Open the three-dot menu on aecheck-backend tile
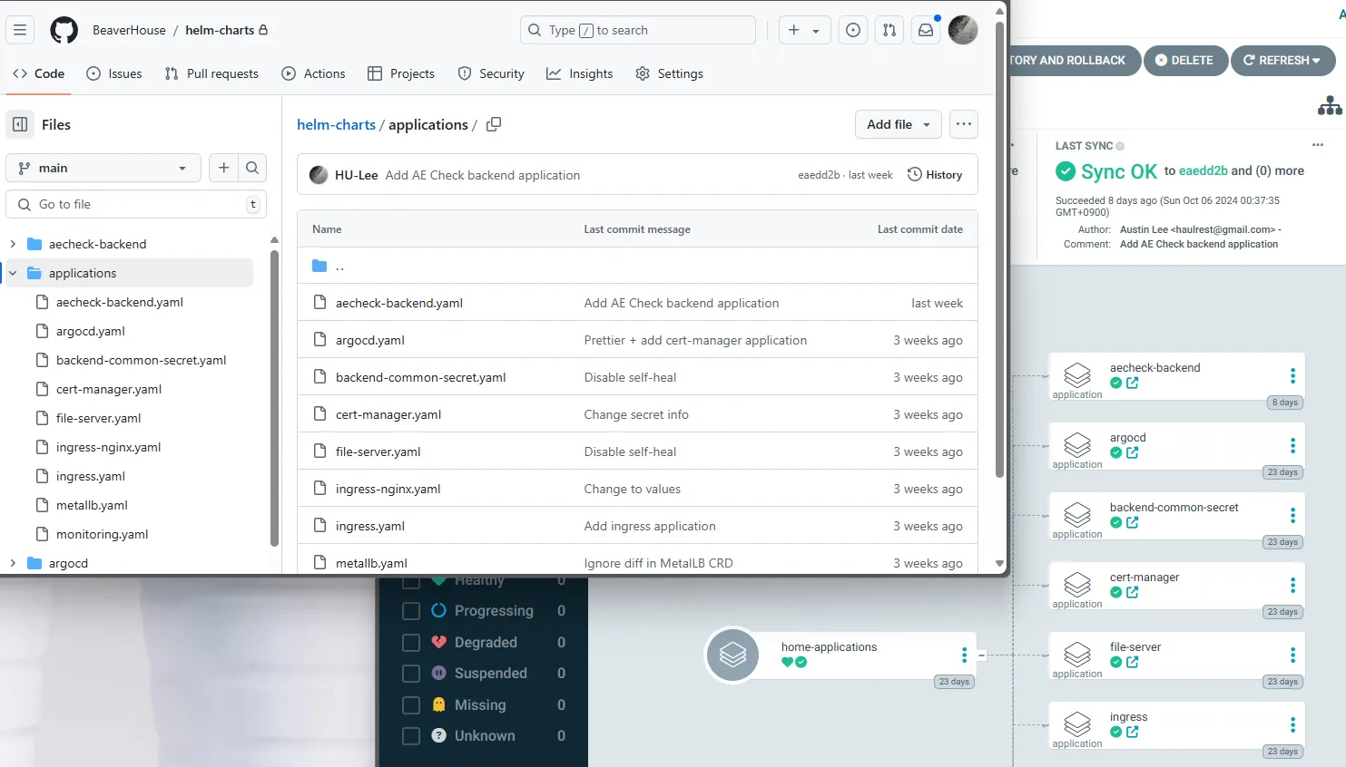Viewport: 1346px width, 767px height. click(1292, 375)
